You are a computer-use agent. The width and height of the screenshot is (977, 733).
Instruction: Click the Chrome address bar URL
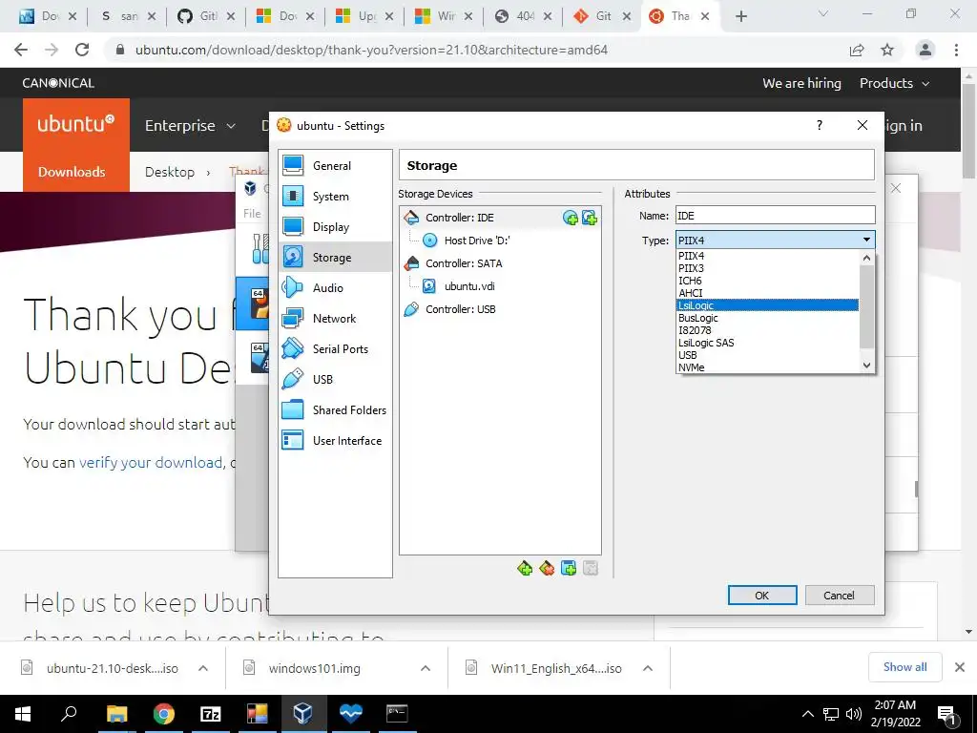[371, 50]
